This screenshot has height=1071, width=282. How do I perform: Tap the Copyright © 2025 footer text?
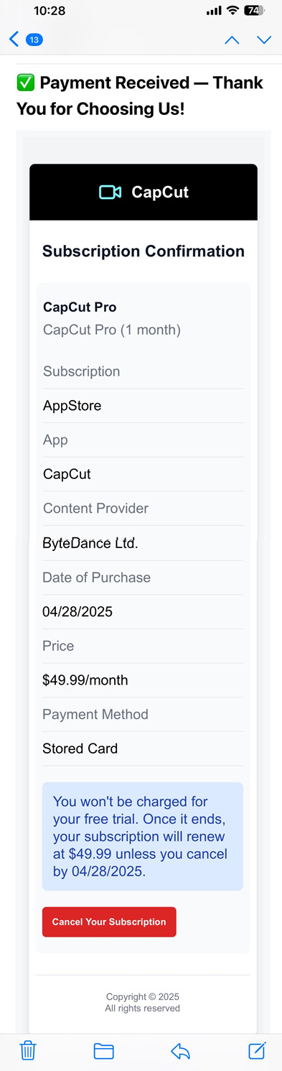point(143,997)
